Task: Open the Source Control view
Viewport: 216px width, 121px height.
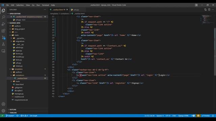Action: pos(3,37)
